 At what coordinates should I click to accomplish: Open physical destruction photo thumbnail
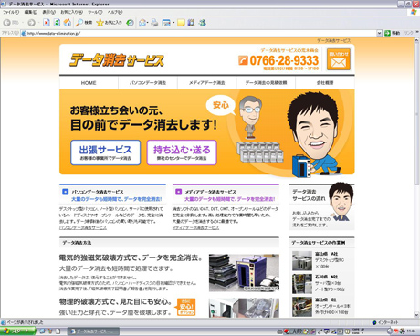244,308
